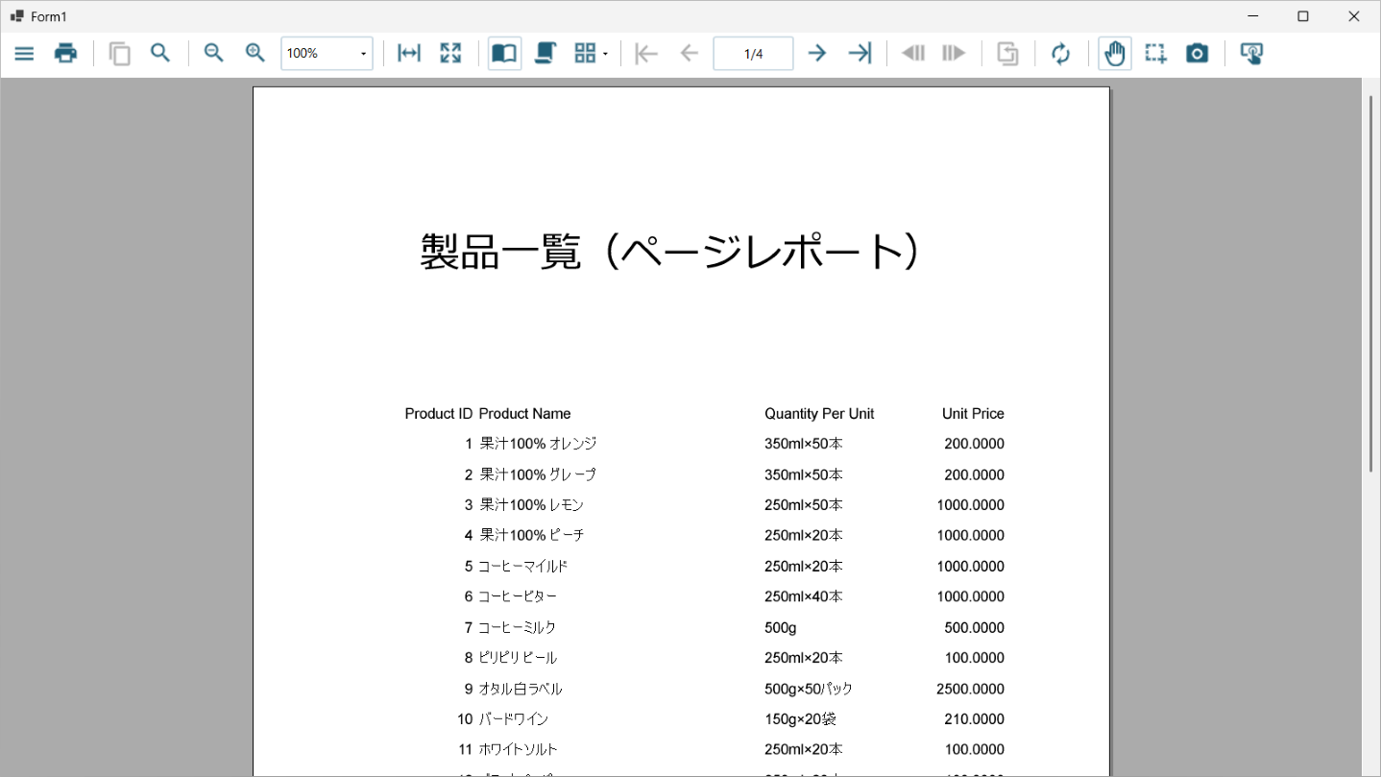Go to the previous page

(x=689, y=54)
